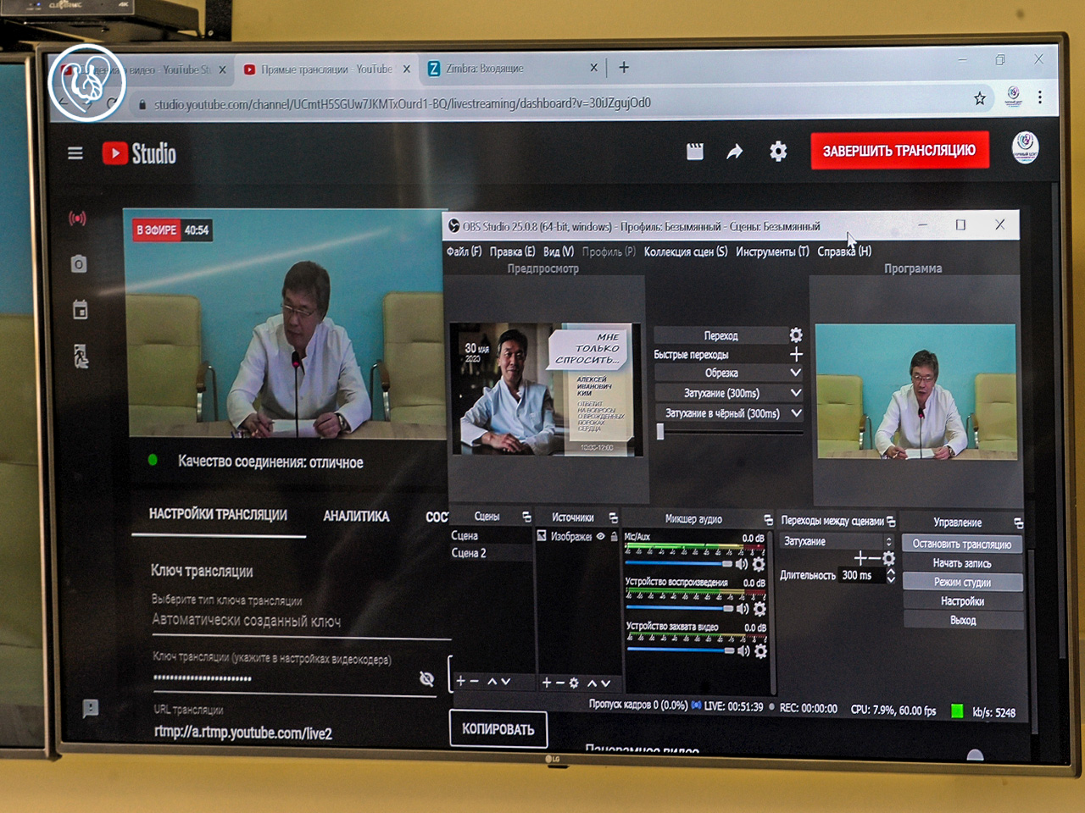The image size is (1085, 813).
Task: Toggle visibility eye of Изображение source
Action: 601,536
